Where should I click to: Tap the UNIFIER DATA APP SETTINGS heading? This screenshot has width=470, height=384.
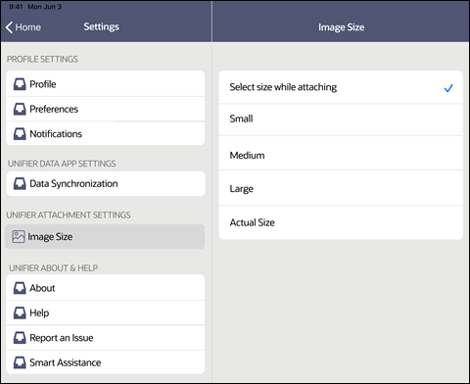tap(62, 164)
